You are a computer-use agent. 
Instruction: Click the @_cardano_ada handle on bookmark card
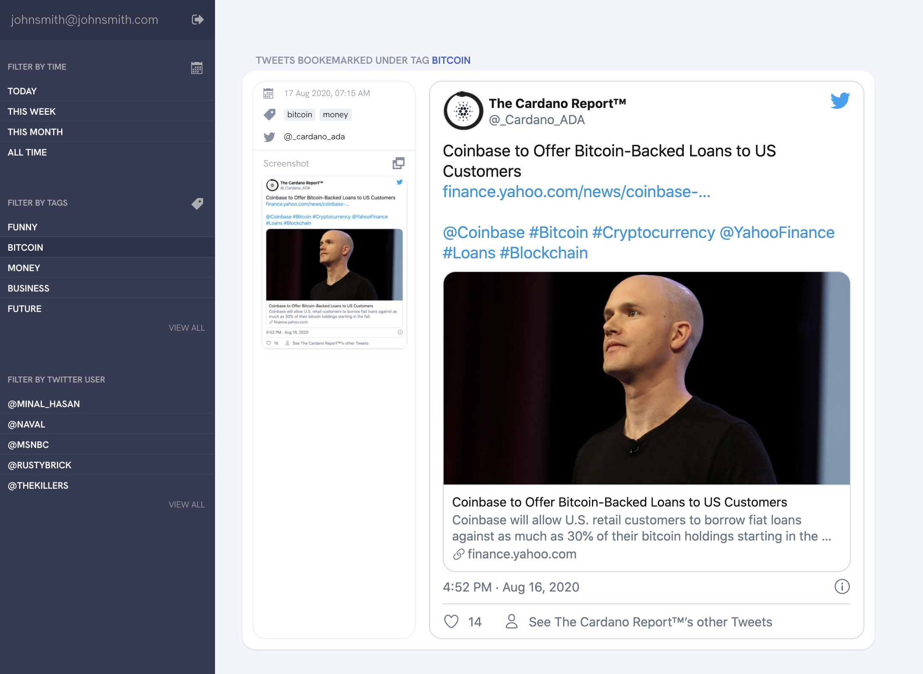(314, 137)
